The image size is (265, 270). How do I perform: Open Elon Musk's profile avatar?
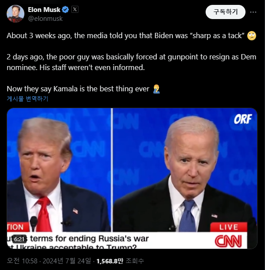pyautogui.click(x=16, y=14)
